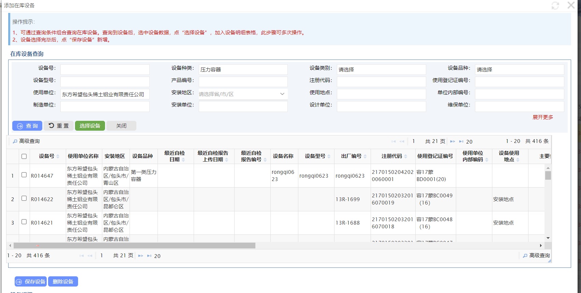Go to last page in top pager
The image size is (581, 293).
tap(461, 142)
